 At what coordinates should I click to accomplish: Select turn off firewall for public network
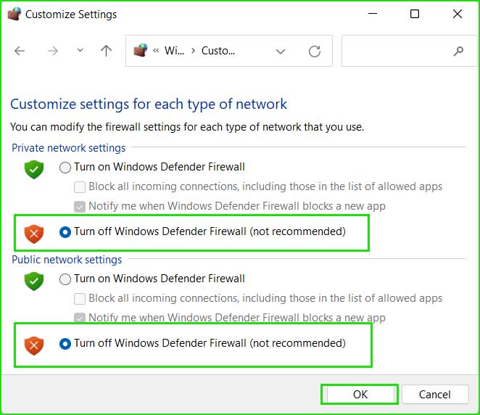coord(65,344)
